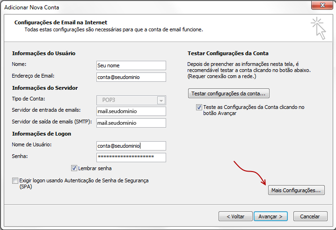Screen dimensions: 336x230
Task: Enable Exigir logon usando SPA checkbox
Action: (15, 180)
